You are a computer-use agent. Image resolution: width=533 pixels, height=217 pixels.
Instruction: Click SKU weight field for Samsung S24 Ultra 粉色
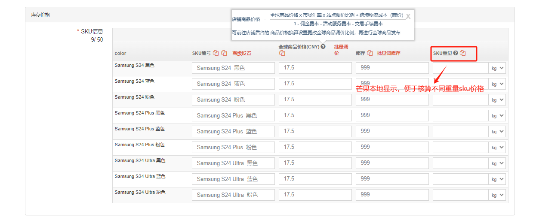pyautogui.click(x=461, y=195)
